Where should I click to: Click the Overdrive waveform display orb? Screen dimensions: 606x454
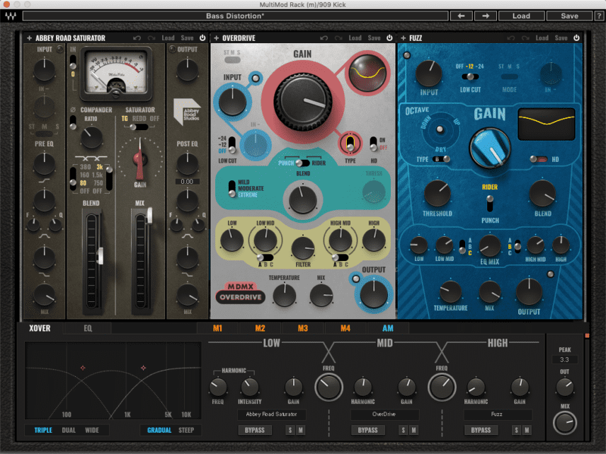coord(367,73)
